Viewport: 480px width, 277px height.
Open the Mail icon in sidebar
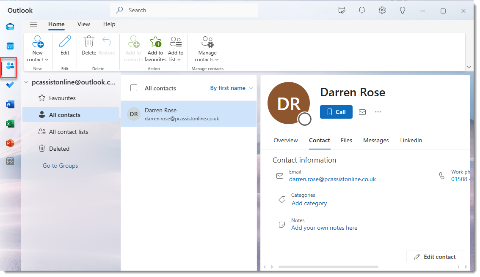(10, 27)
